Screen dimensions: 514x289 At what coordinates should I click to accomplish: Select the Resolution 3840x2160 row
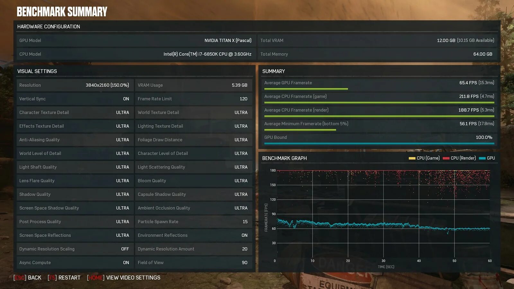click(75, 85)
